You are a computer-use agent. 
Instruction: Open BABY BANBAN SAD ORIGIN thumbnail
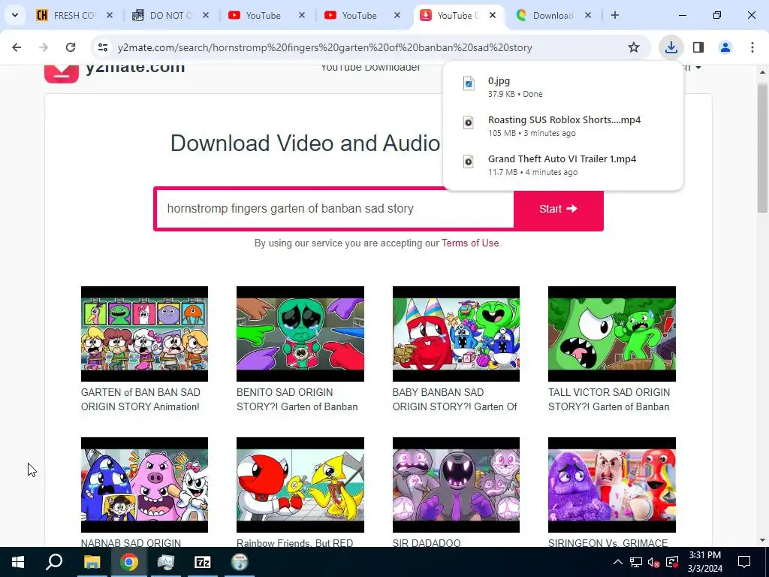(456, 334)
